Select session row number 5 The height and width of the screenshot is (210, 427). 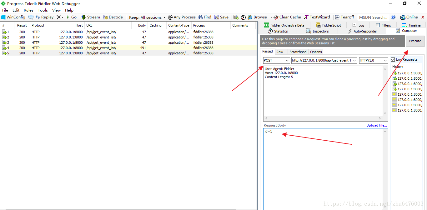click(x=128, y=53)
